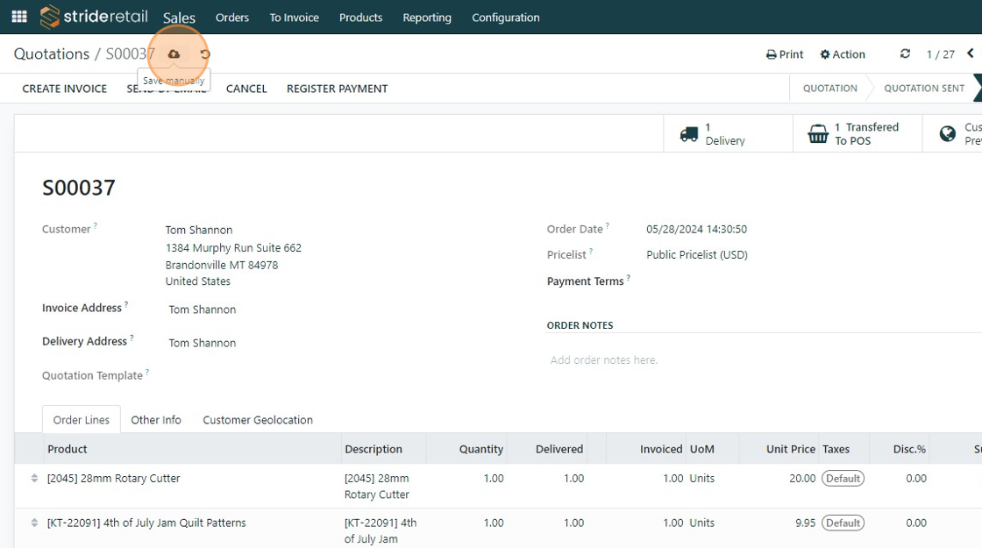
Task: Go to previous record arrow
Action: [970, 54]
